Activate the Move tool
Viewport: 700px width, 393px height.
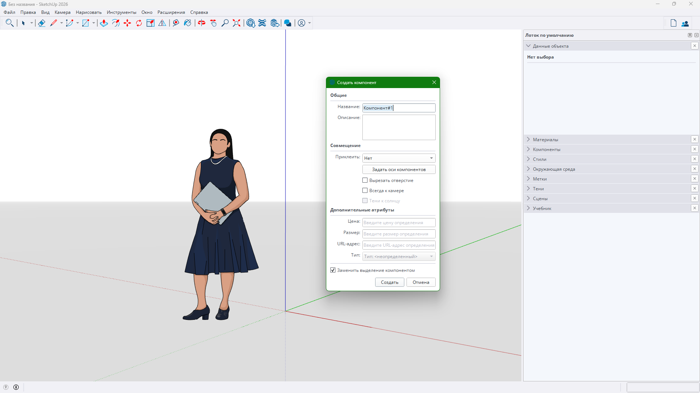127,23
